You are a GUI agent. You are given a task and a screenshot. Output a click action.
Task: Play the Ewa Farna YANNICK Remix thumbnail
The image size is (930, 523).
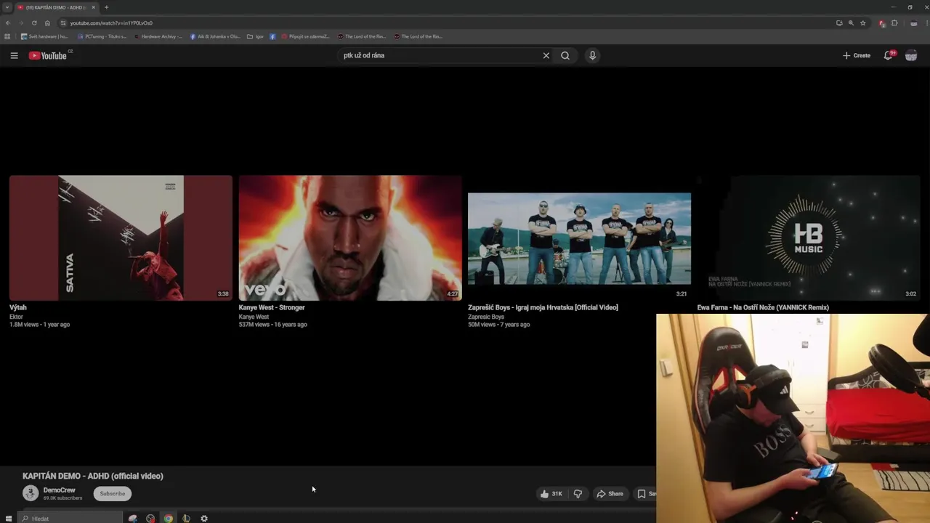pos(809,238)
